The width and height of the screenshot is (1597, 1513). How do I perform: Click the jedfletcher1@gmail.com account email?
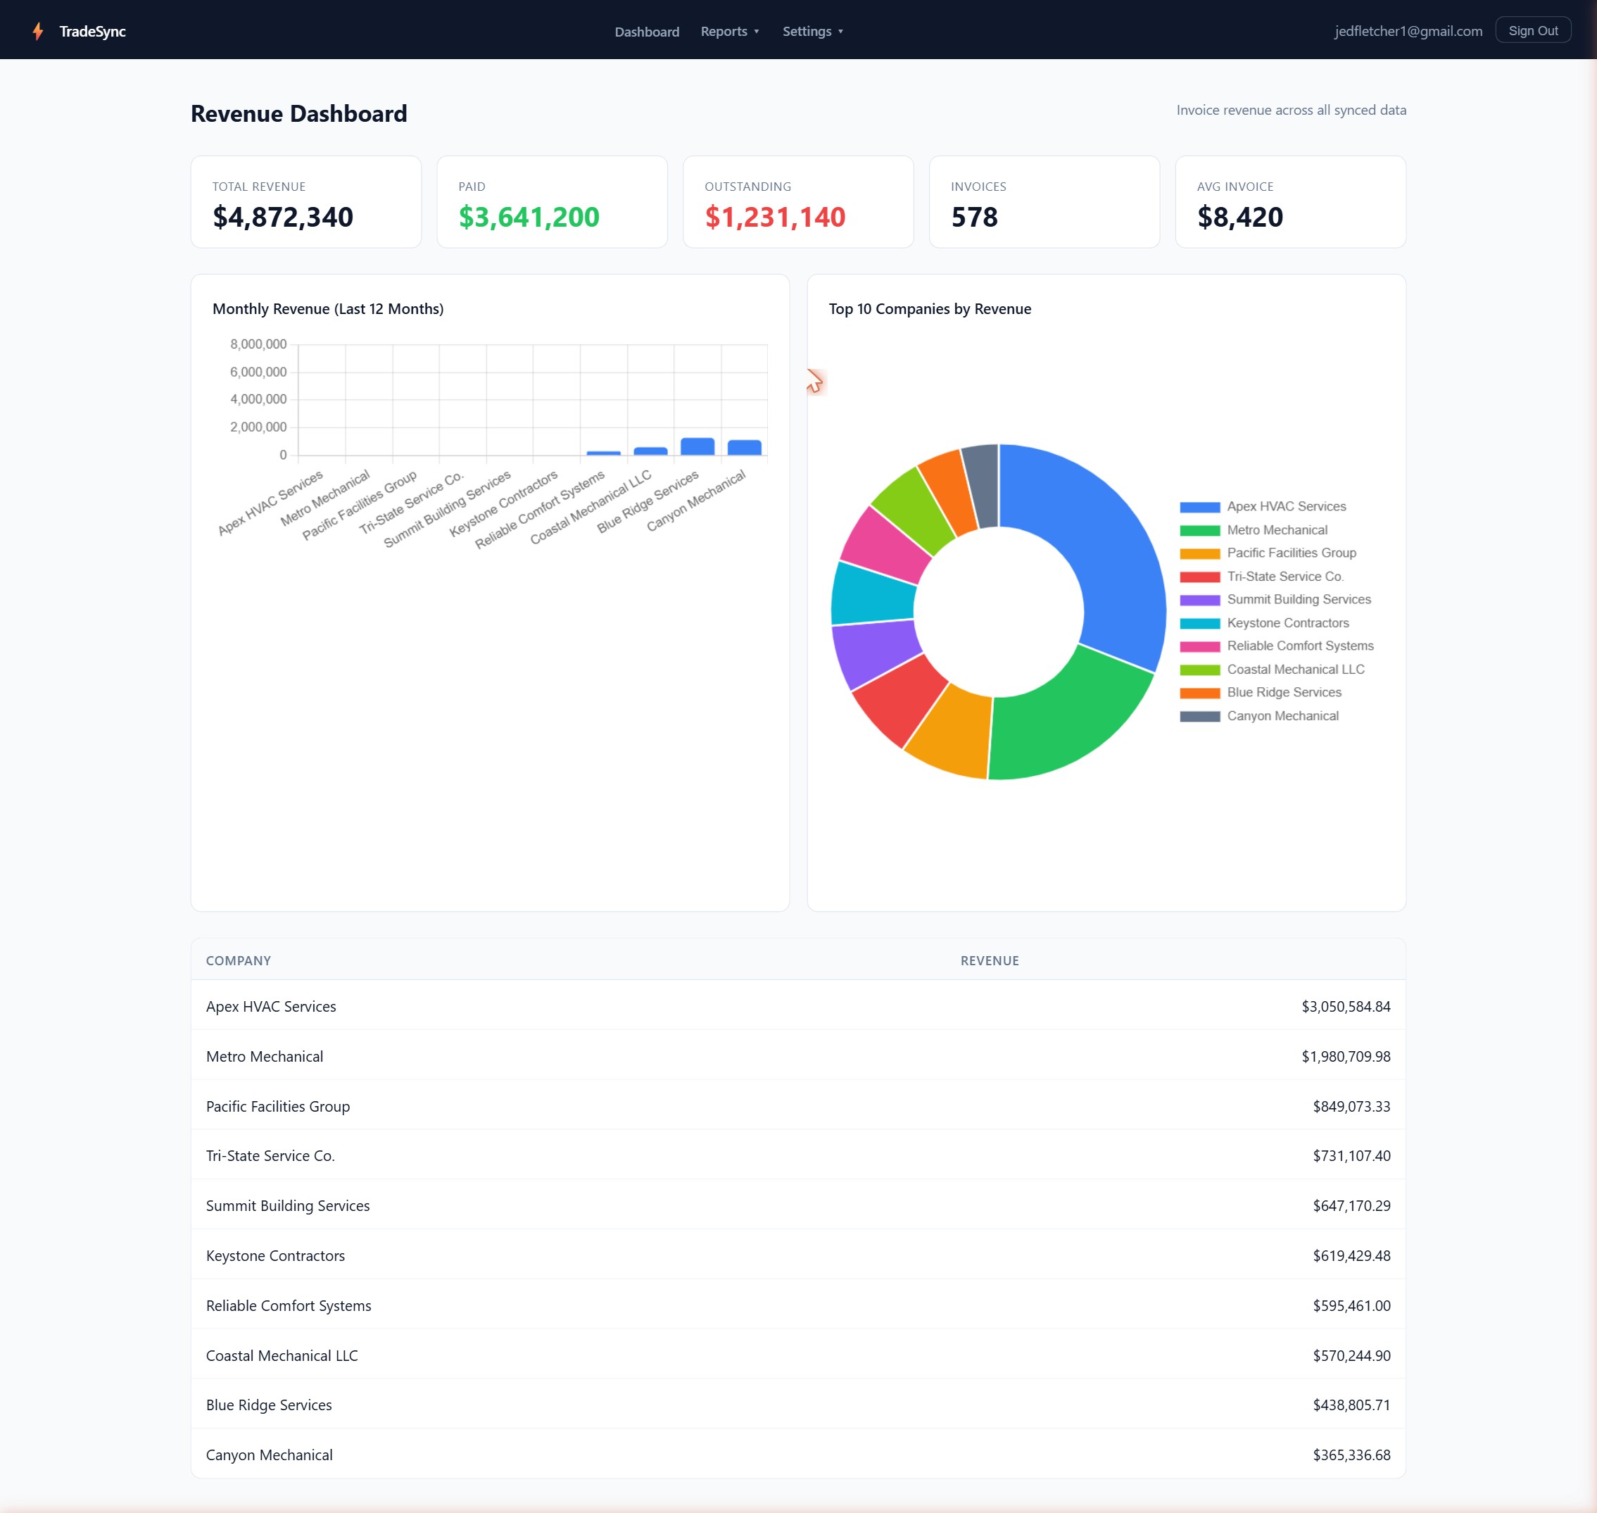(1408, 32)
